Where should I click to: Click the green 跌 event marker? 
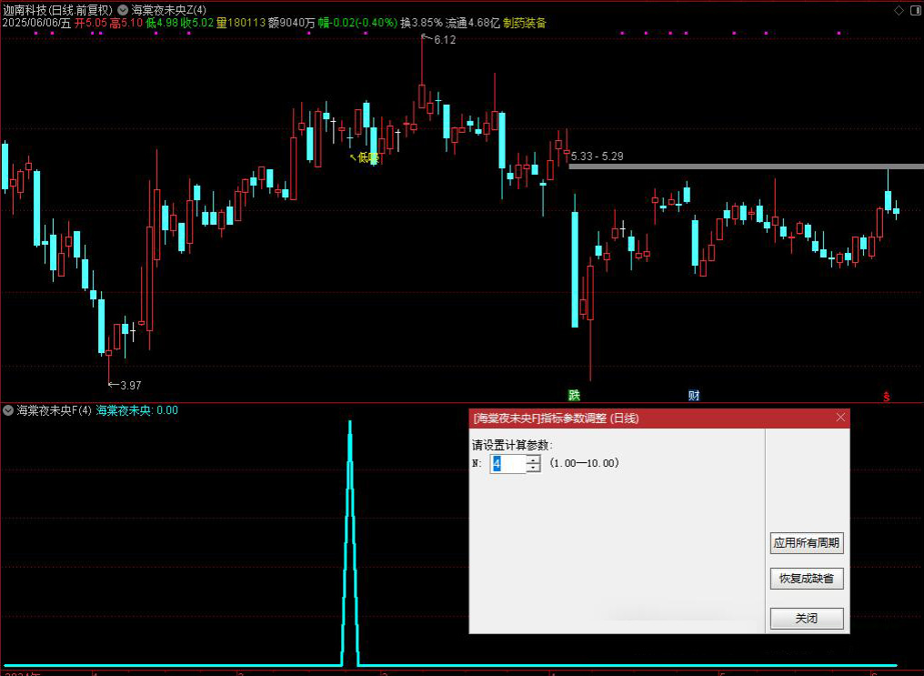coord(574,395)
